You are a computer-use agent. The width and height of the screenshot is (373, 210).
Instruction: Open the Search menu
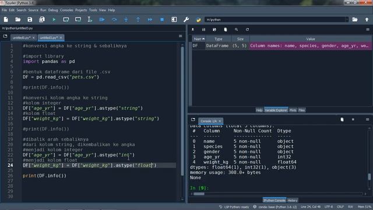(22, 10)
